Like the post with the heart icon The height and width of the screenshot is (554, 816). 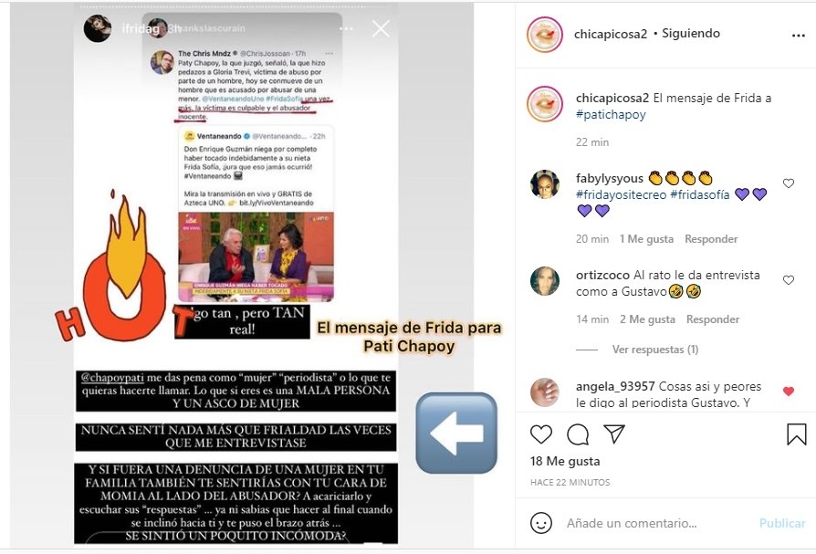(x=540, y=434)
